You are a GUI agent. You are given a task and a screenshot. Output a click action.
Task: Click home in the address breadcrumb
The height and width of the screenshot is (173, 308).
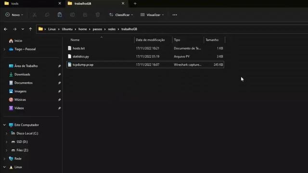click(82, 29)
